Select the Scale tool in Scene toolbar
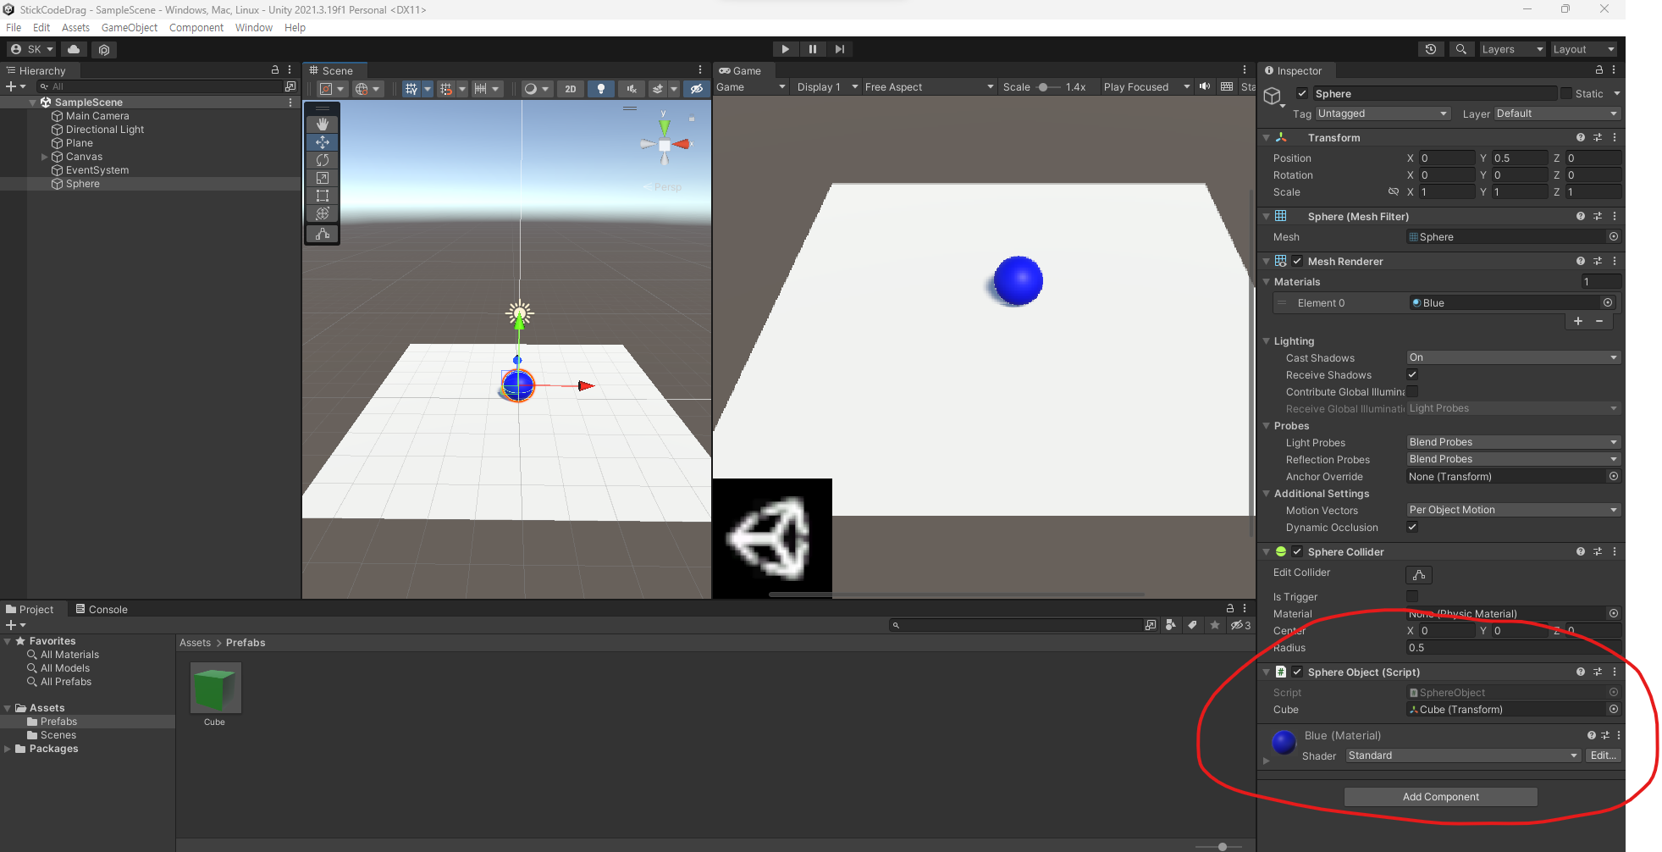This screenshot has height=852, width=1662. click(323, 178)
